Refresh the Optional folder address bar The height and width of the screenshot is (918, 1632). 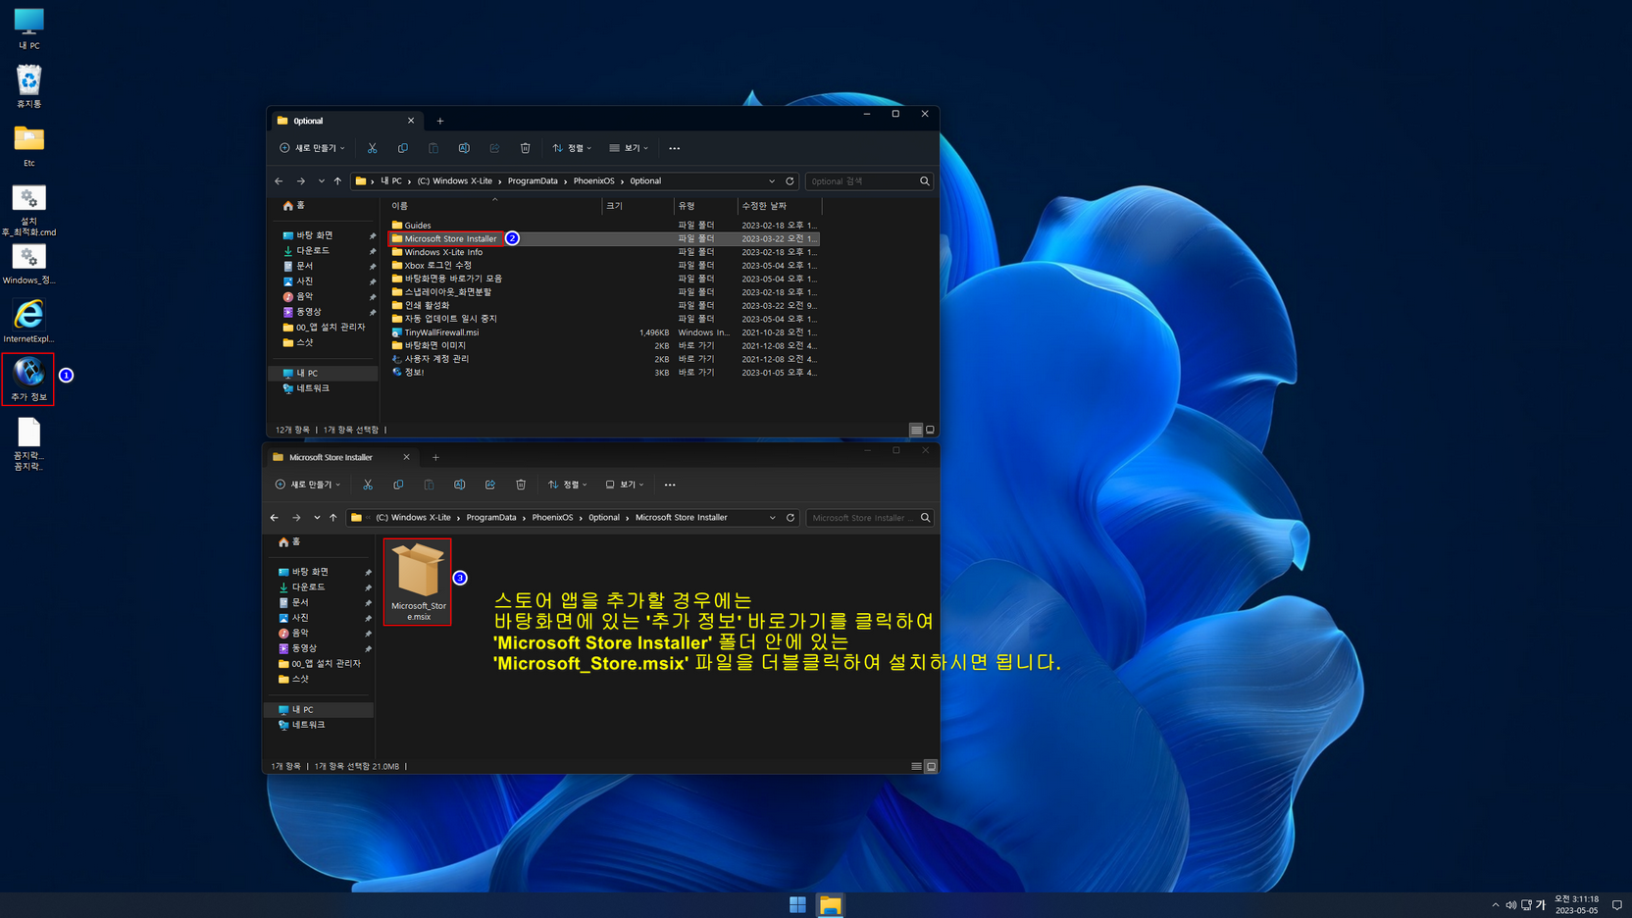point(790,181)
